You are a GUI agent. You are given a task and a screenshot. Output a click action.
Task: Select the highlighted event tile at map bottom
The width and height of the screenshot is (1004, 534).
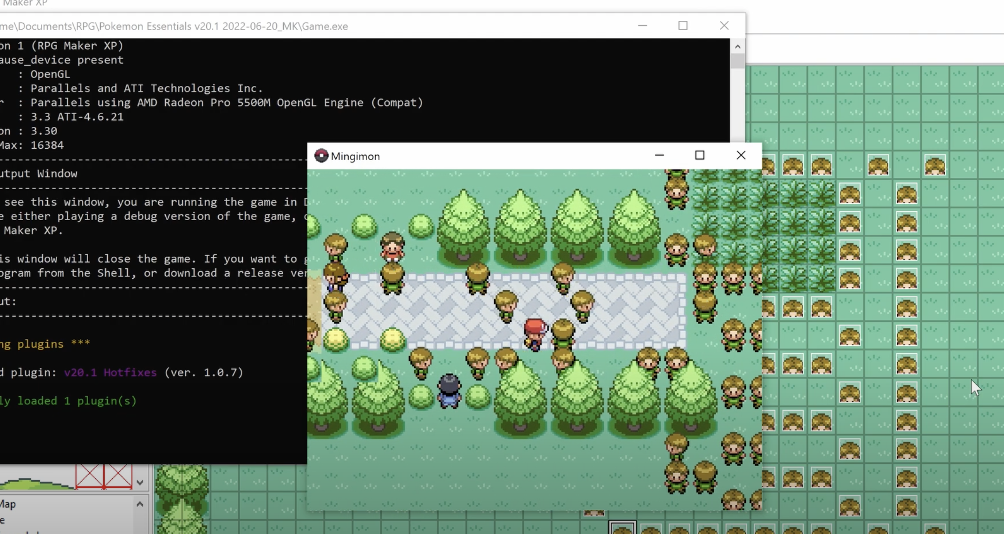click(x=622, y=528)
